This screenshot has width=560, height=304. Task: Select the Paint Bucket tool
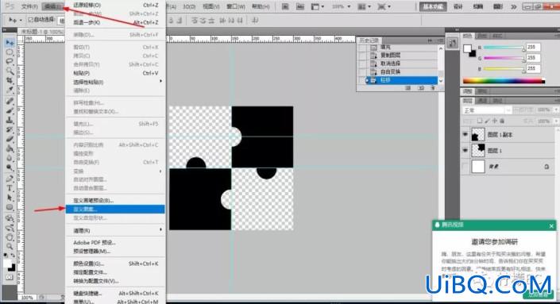10,148
